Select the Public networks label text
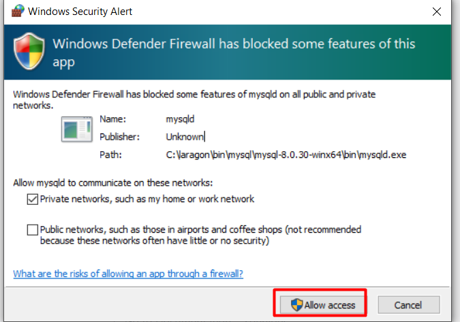The height and width of the screenshot is (322, 460). (x=200, y=235)
